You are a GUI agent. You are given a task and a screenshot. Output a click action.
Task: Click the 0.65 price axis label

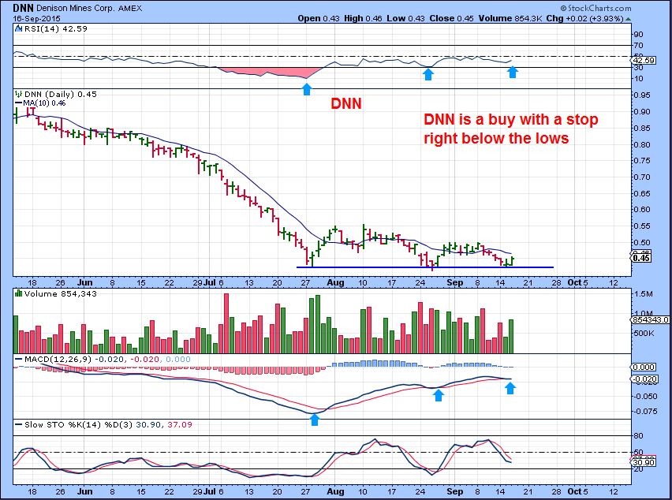coord(642,193)
